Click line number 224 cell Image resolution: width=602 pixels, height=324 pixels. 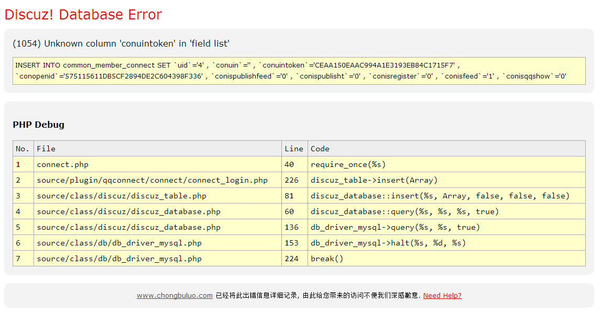[x=294, y=259]
